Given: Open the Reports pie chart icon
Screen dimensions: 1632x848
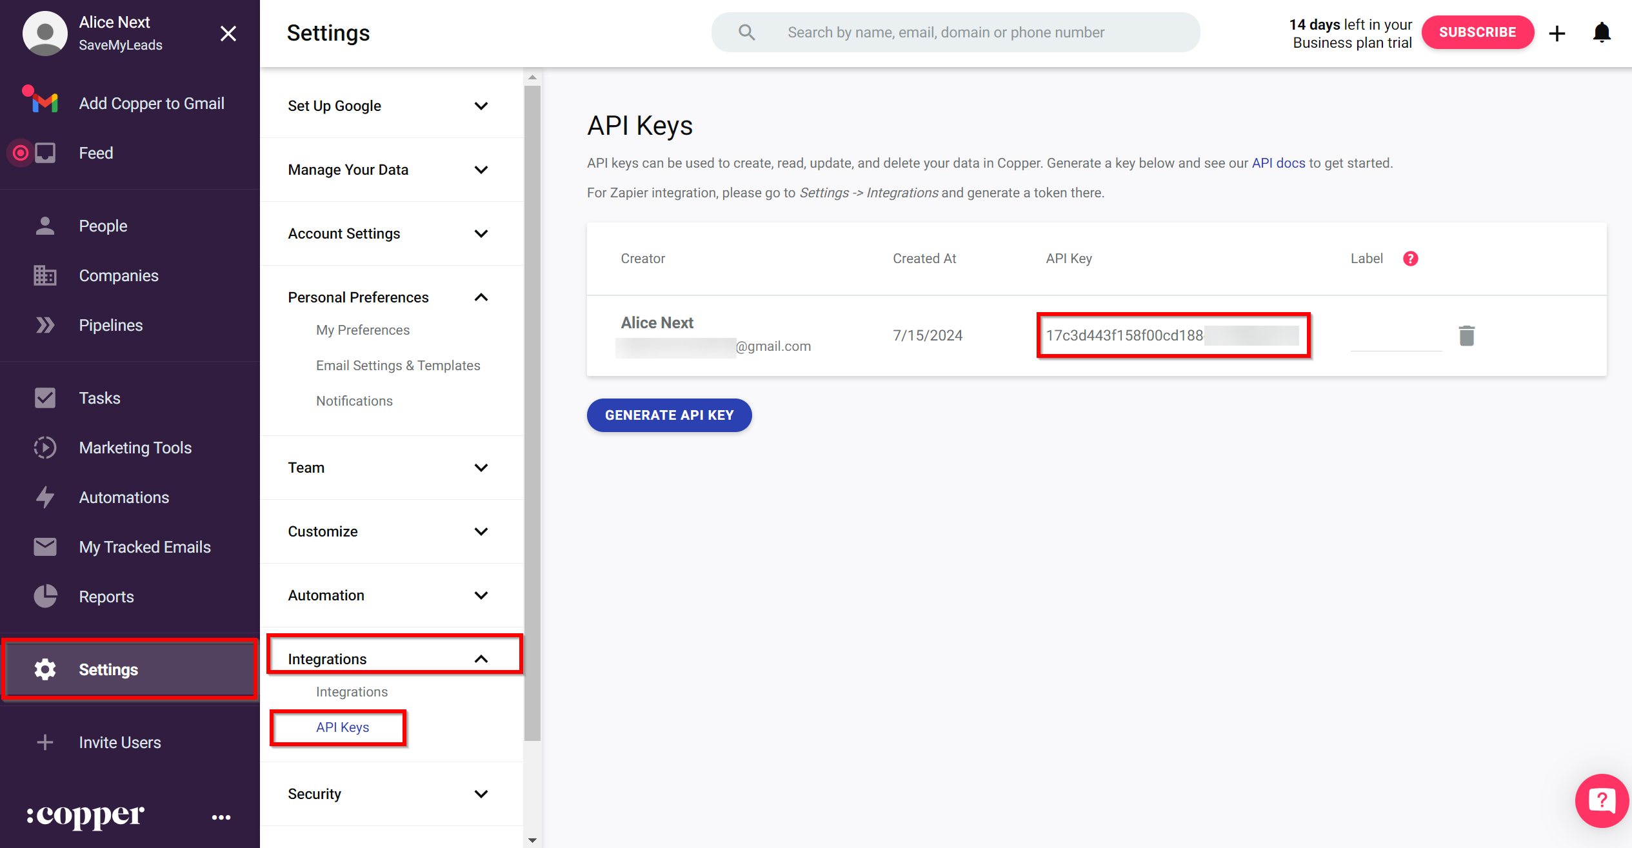Looking at the screenshot, I should pyautogui.click(x=45, y=597).
